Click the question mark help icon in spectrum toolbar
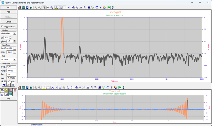 point(113,8)
